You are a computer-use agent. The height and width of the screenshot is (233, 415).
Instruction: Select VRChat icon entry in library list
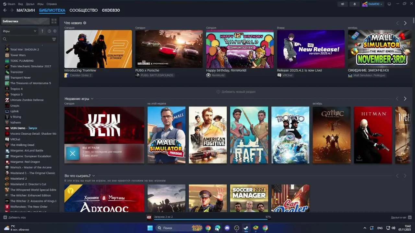[x=7, y=139]
